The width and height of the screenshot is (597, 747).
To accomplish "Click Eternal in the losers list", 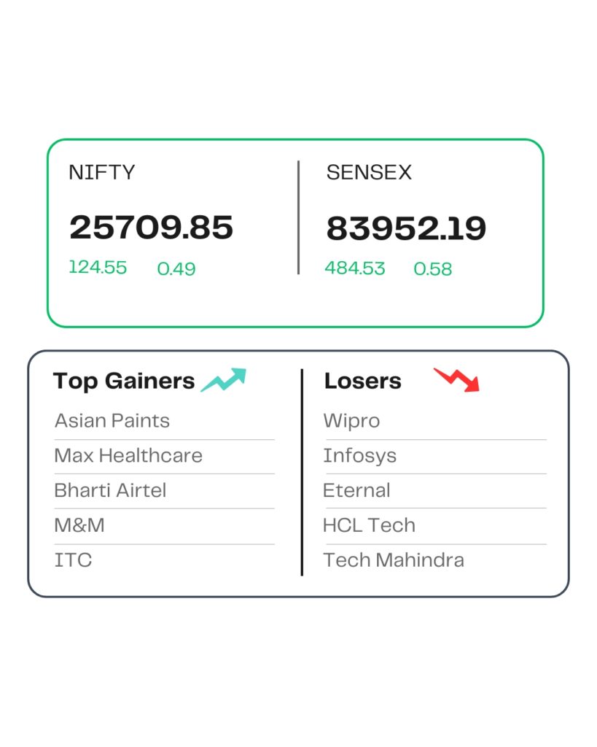I will pyautogui.click(x=356, y=490).
